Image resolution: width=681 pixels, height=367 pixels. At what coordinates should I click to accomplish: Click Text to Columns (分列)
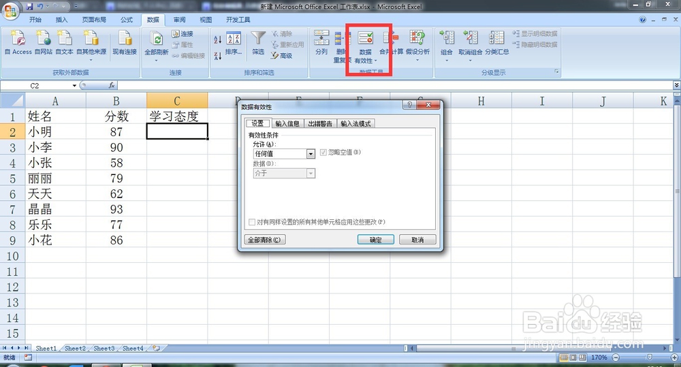coord(321,43)
